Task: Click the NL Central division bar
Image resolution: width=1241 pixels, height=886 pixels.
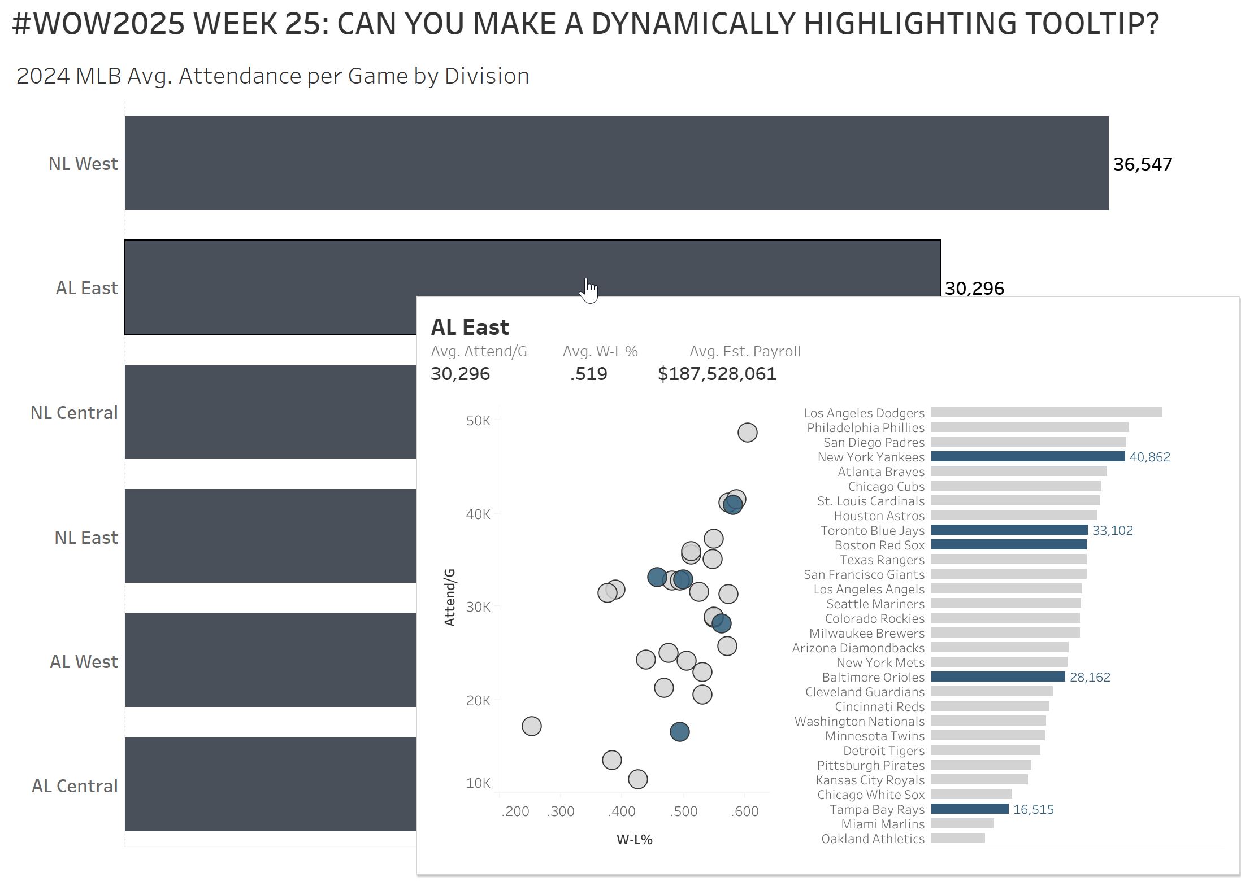Action: (x=270, y=412)
